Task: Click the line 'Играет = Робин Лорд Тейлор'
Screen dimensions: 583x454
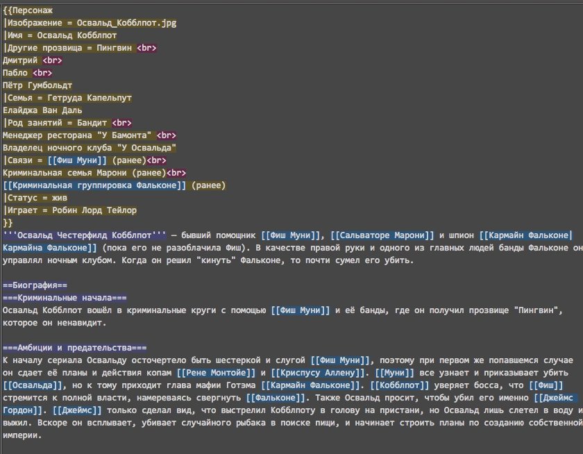Action: coord(70,210)
